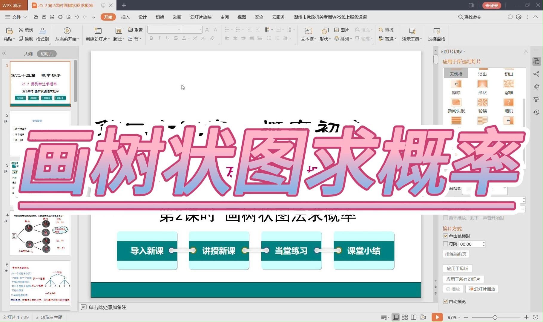This screenshot has width=543, height=322.
Task: Open 查找 find tool in ribbon
Action: tap(386, 30)
